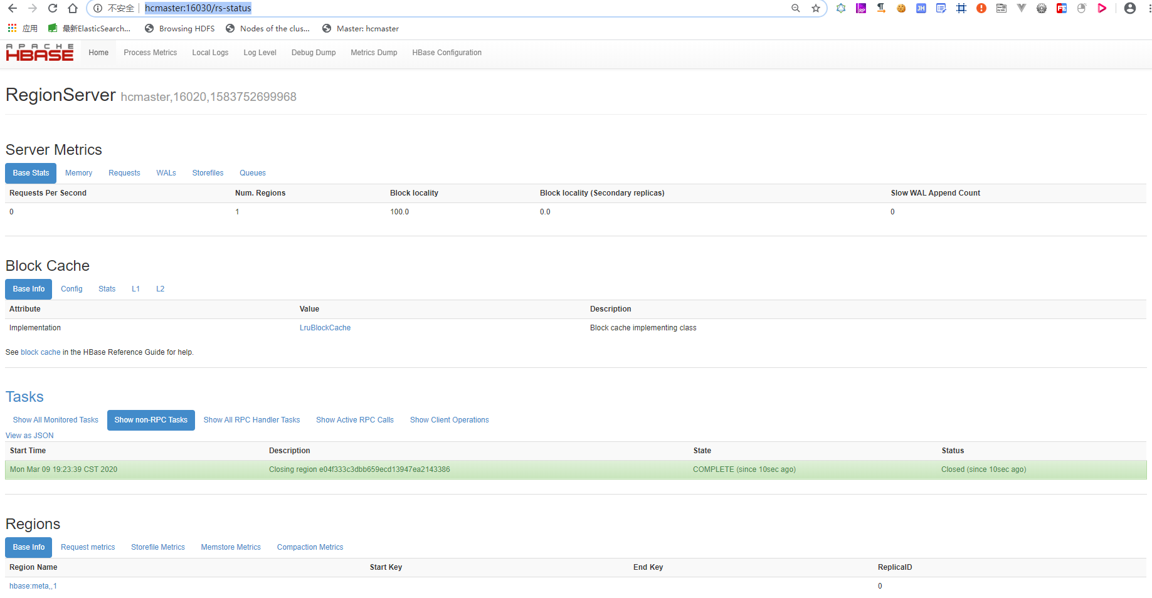The image size is (1152, 598).
Task: Switch to Request metrics tab
Action: pyautogui.click(x=88, y=547)
